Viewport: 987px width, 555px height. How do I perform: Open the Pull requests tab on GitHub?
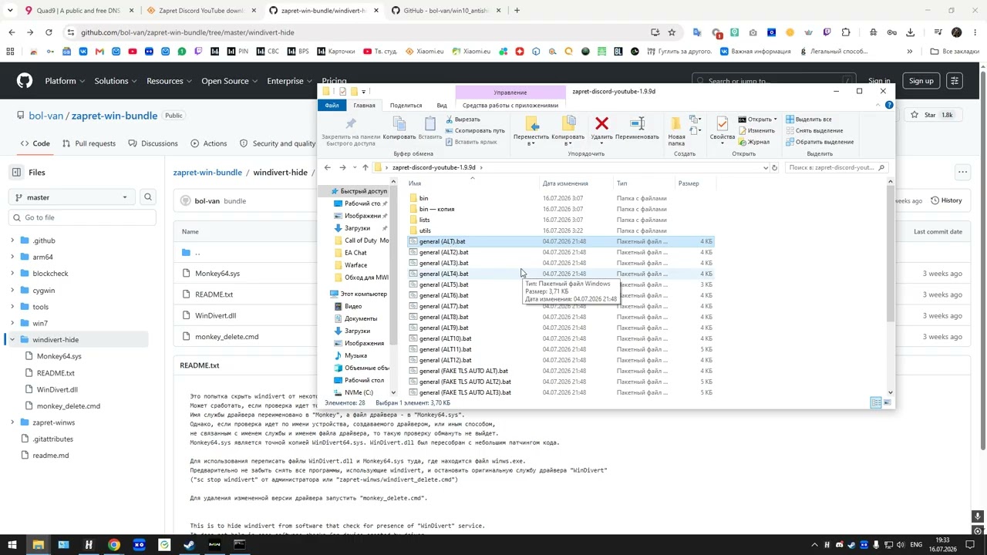tap(89, 143)
